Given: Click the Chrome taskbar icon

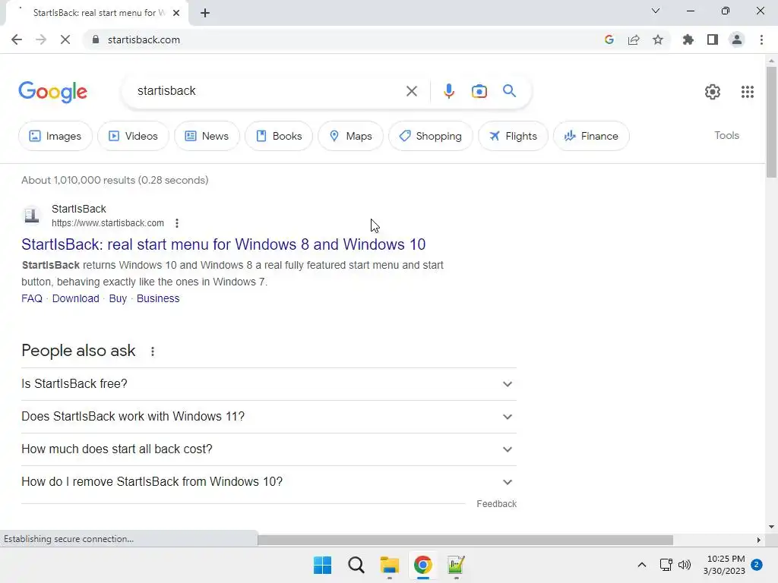Looking at the screenshot, I should 422,565.
